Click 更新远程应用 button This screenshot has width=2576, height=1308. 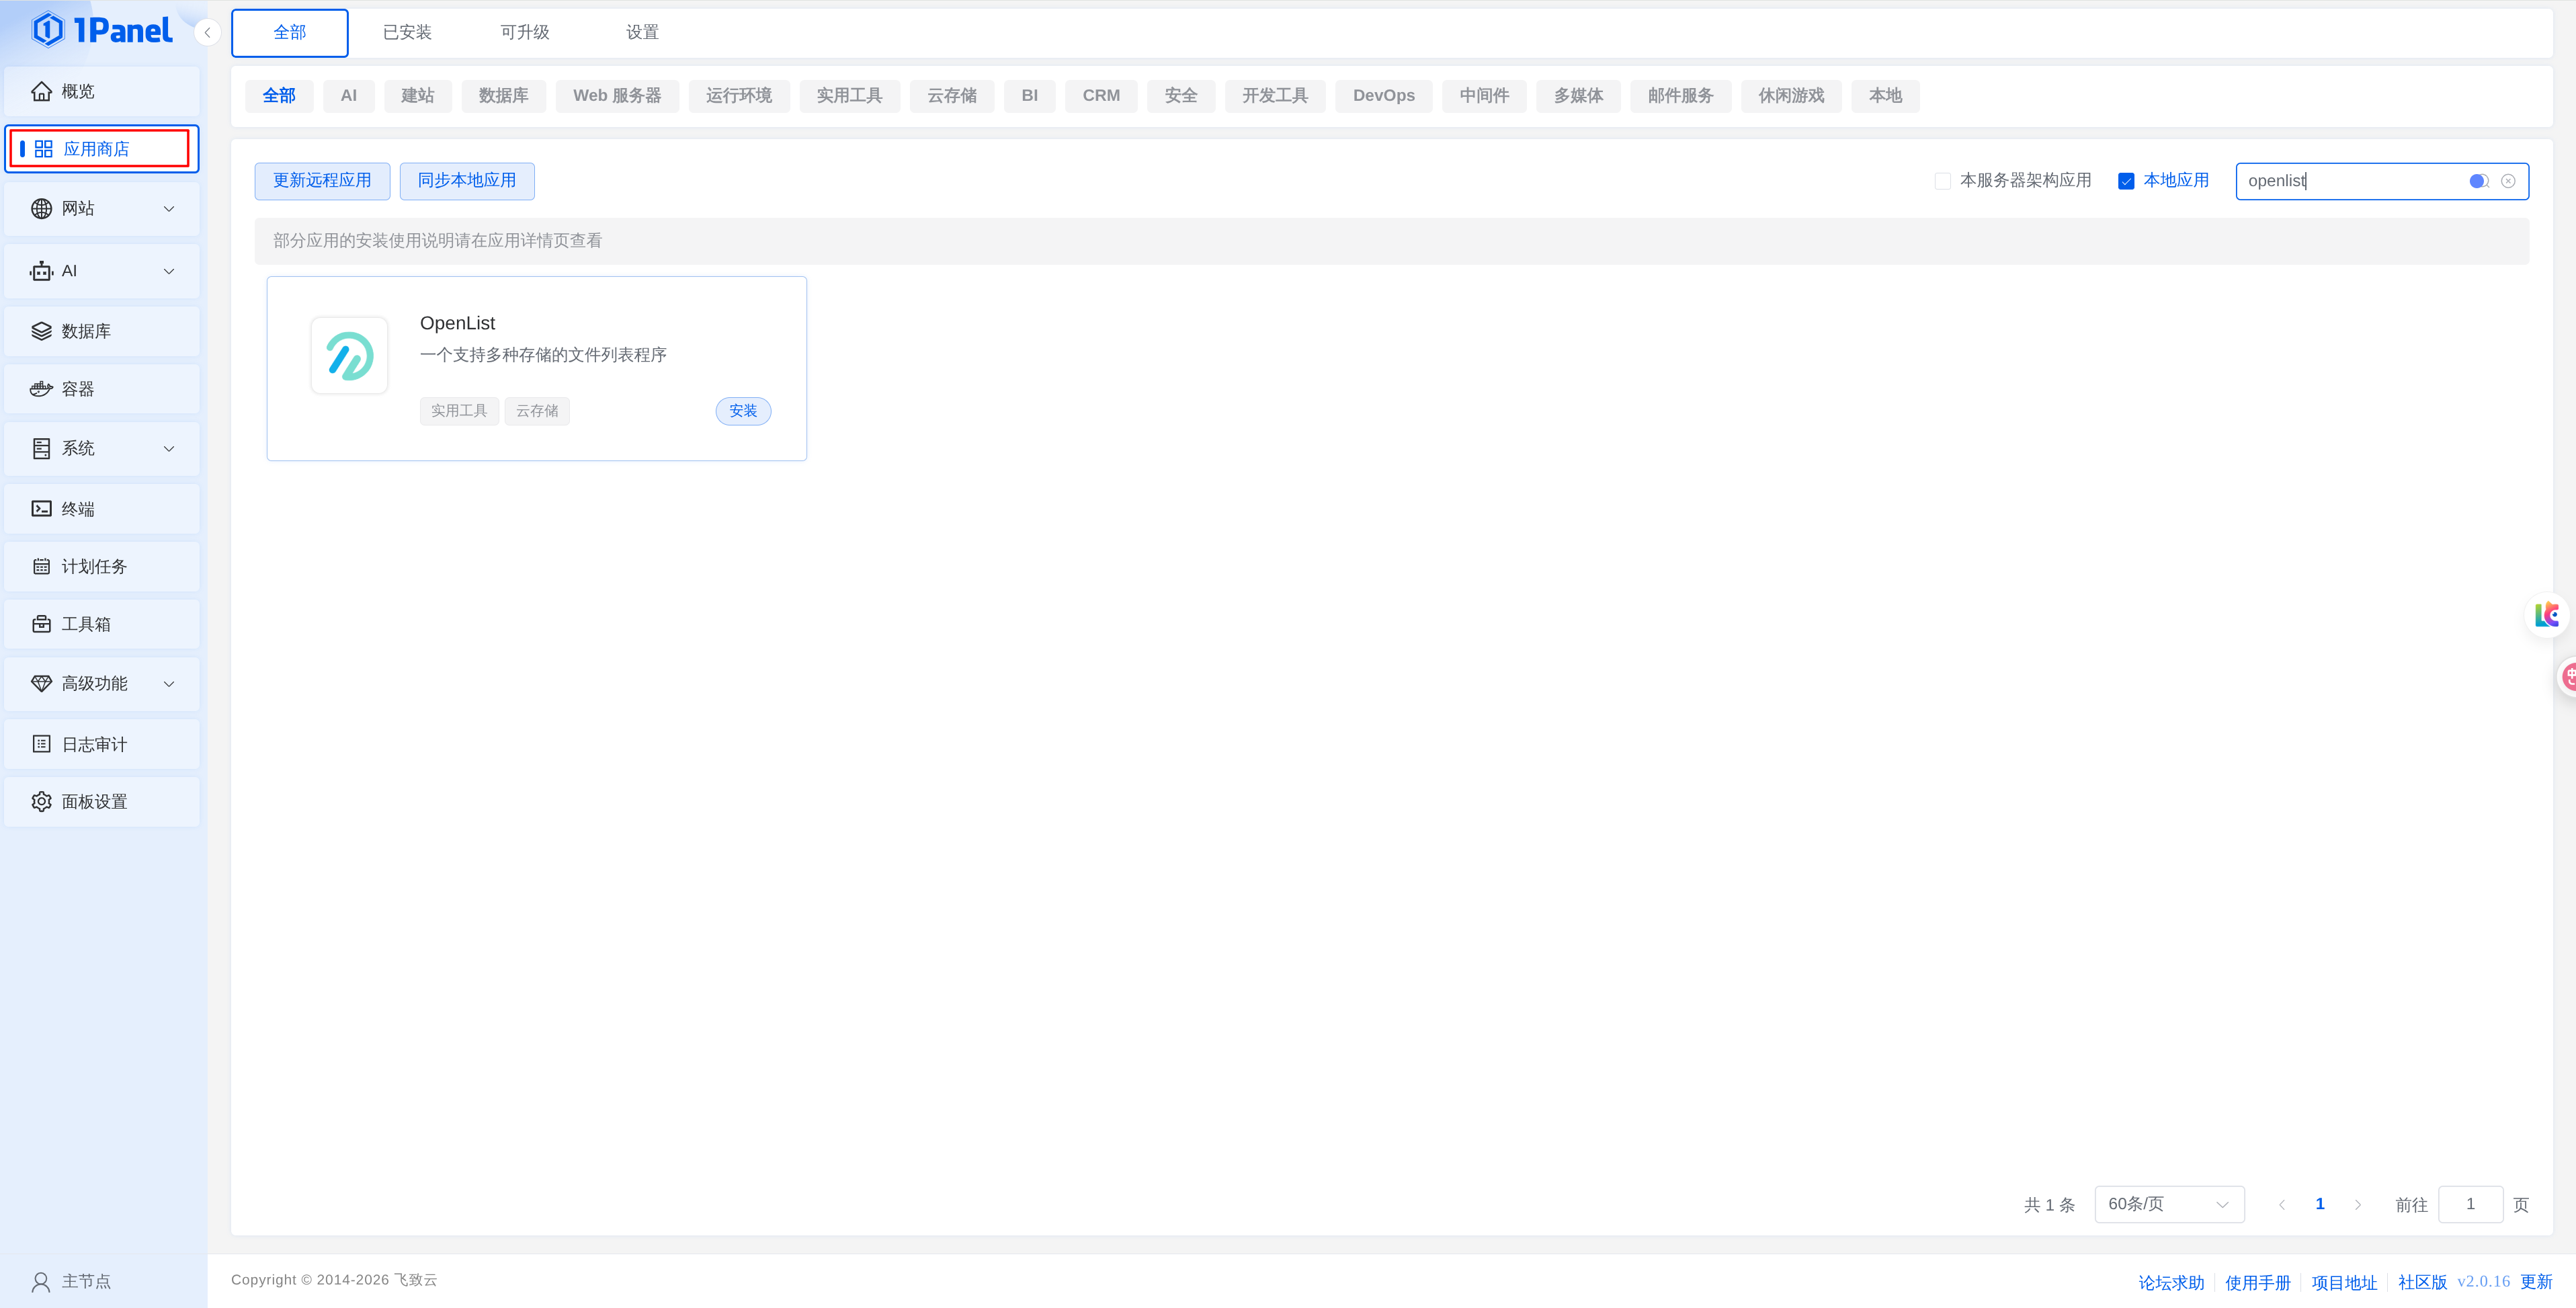322,181
